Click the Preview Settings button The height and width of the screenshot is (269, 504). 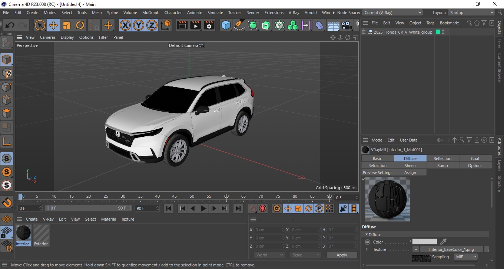(378, 173)
